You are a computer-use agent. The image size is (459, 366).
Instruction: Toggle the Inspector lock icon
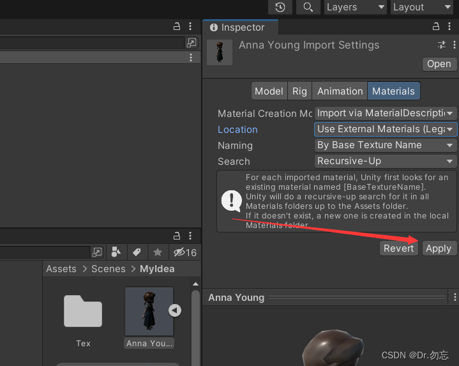[436, 27]
